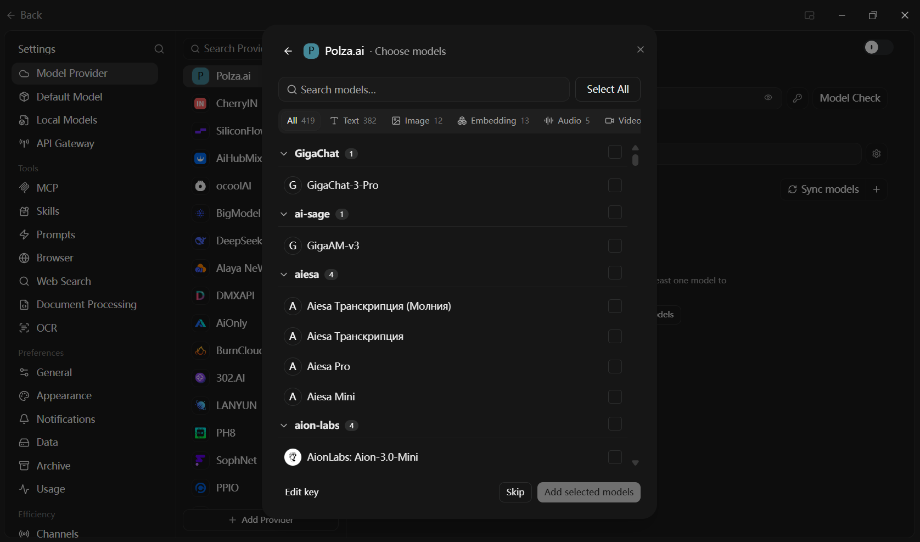Close the Choose models dialog
Image resolution: width=920 pixels, height=542 pixels.
(640, 49)
